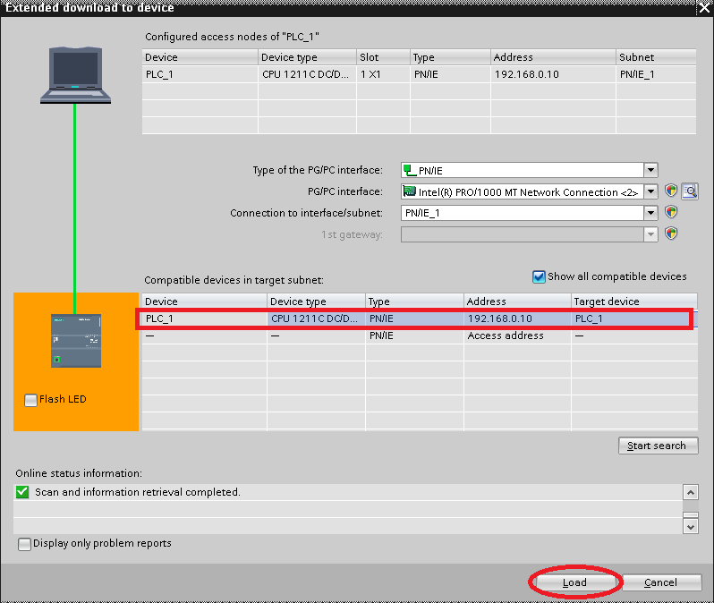Click shield icon next to PG/PC interface
This screenshot has width=714, height=603.
(x=671, y=191)
